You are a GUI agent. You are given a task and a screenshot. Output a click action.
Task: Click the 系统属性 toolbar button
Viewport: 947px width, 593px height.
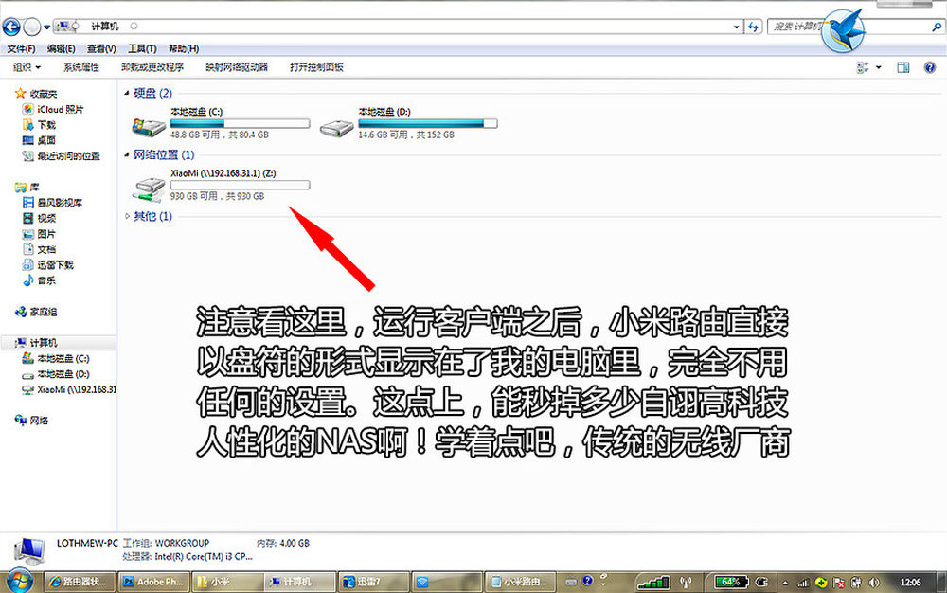coord(80,67)
